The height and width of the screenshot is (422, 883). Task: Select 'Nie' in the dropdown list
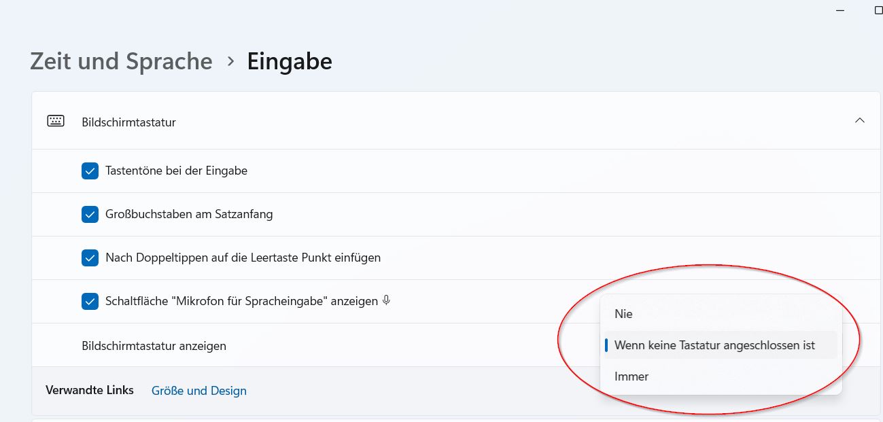[623, 314]
